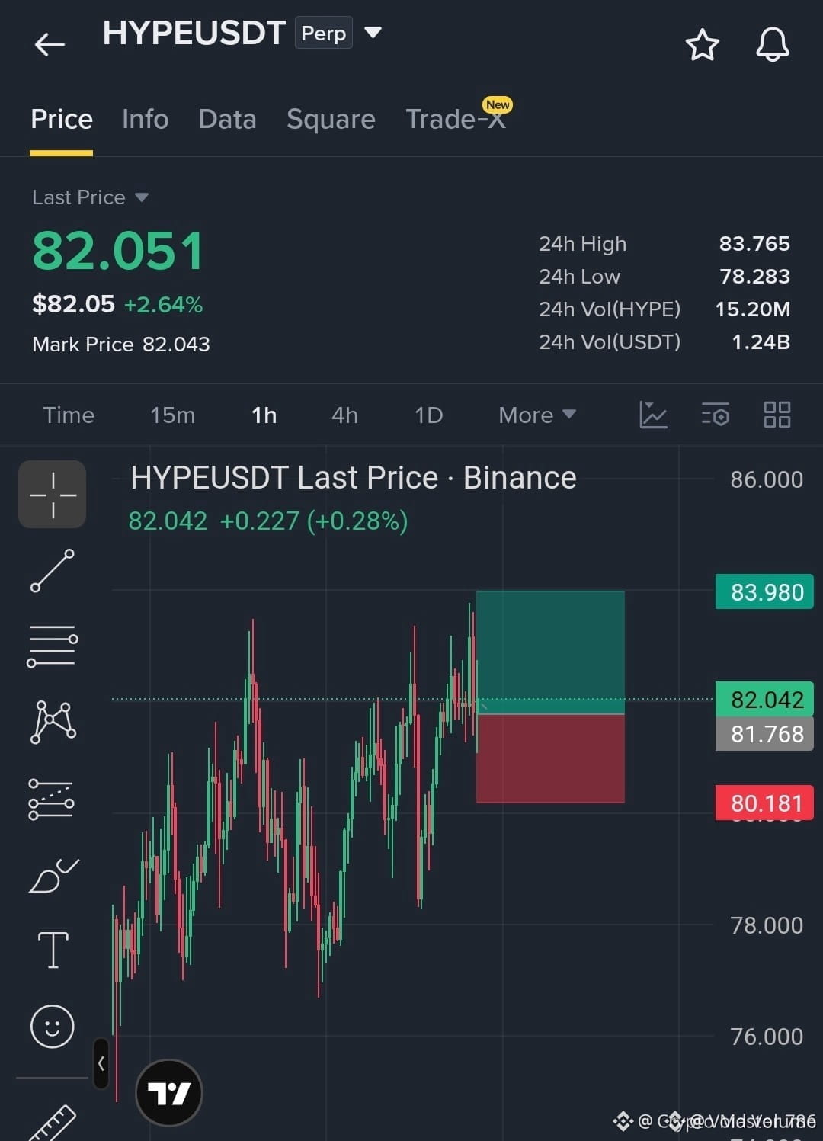Click the 86.000 price axis label

pyautogui.click(x=767, y=479)
